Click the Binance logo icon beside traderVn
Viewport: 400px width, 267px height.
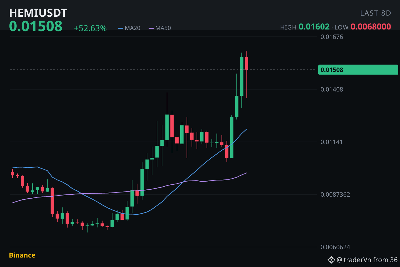point(331,260)
